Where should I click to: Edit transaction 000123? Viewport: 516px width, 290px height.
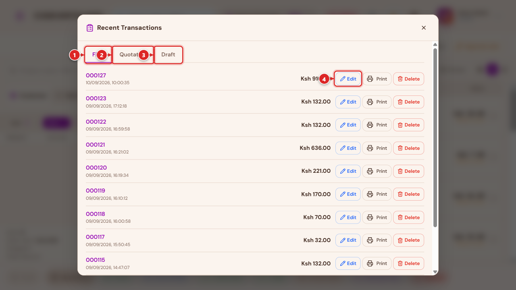pos(348,102)
